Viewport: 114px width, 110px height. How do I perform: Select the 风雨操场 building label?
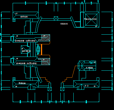coord(89,68)
